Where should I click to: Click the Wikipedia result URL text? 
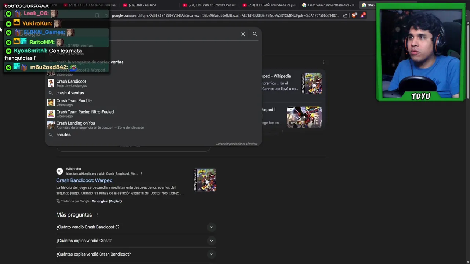(102, 174)
